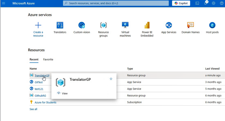Click the Virtual machines service label

click(x=125, y=34)
